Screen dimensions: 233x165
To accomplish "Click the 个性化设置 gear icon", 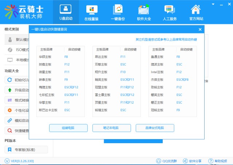I will (10, 110).
